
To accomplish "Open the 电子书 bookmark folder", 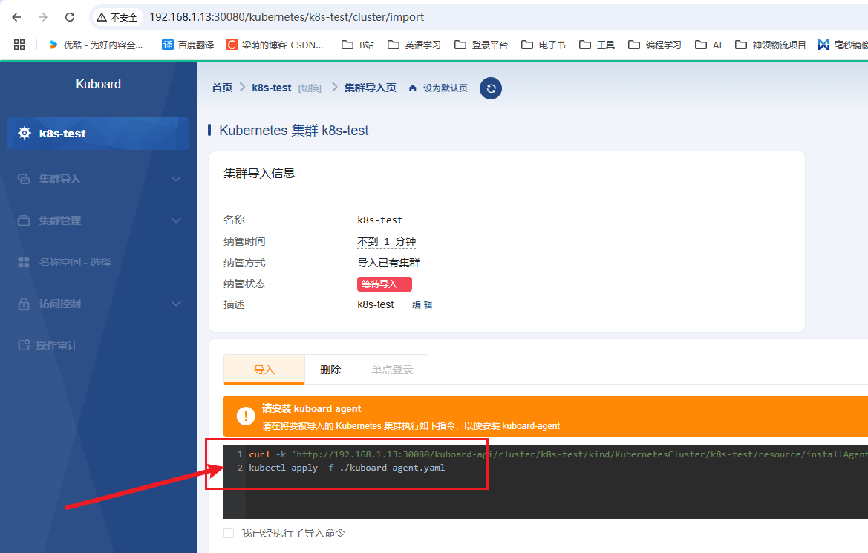I will point(544,45).
